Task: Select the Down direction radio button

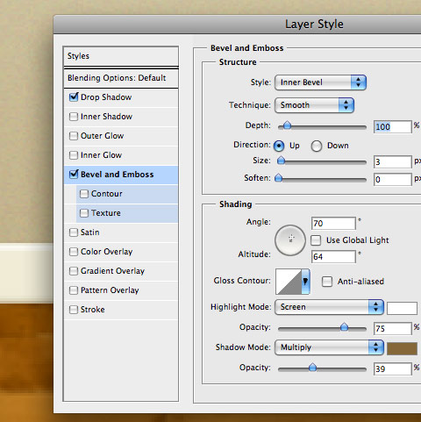Action: tap(317, 146)
